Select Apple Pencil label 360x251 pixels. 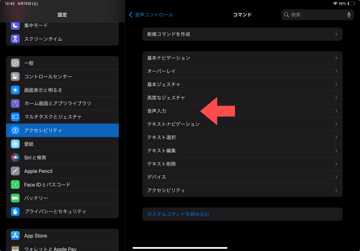click(x=38, y=171)
